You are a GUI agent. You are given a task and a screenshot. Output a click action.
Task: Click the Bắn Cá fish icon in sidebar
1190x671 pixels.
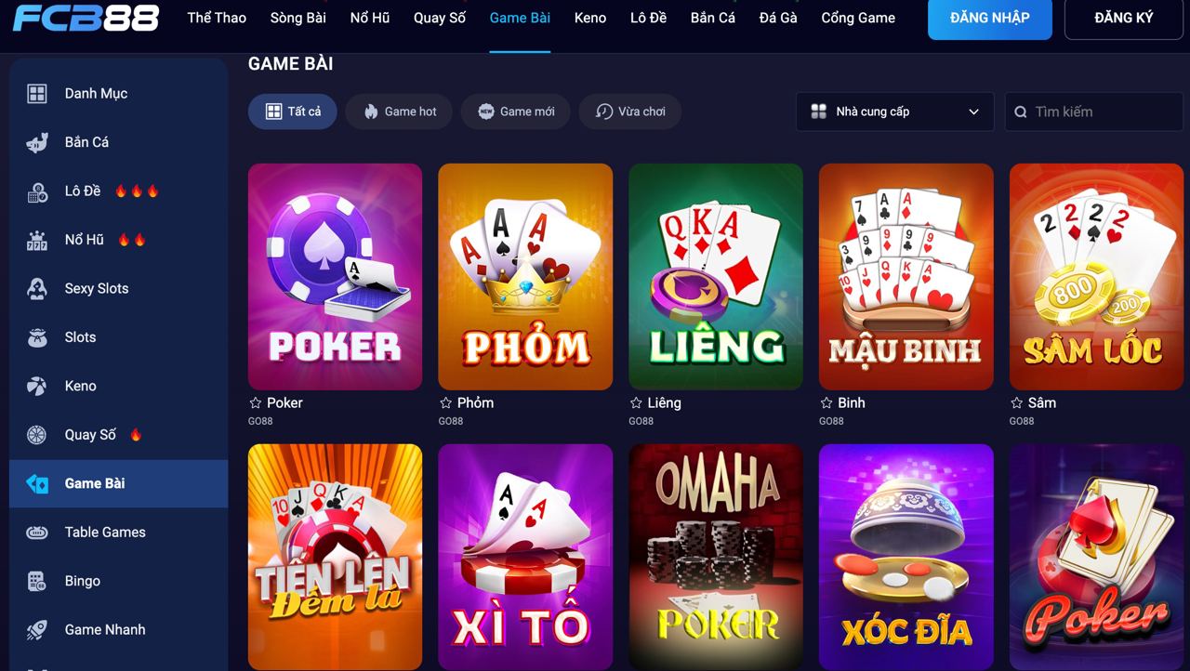(37, 142)
